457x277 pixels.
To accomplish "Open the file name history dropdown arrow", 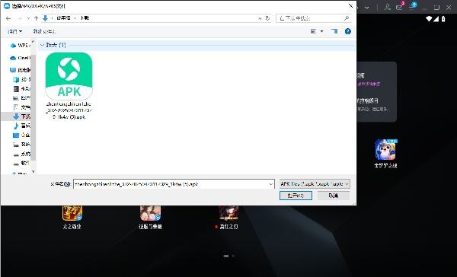I will 270,184.
